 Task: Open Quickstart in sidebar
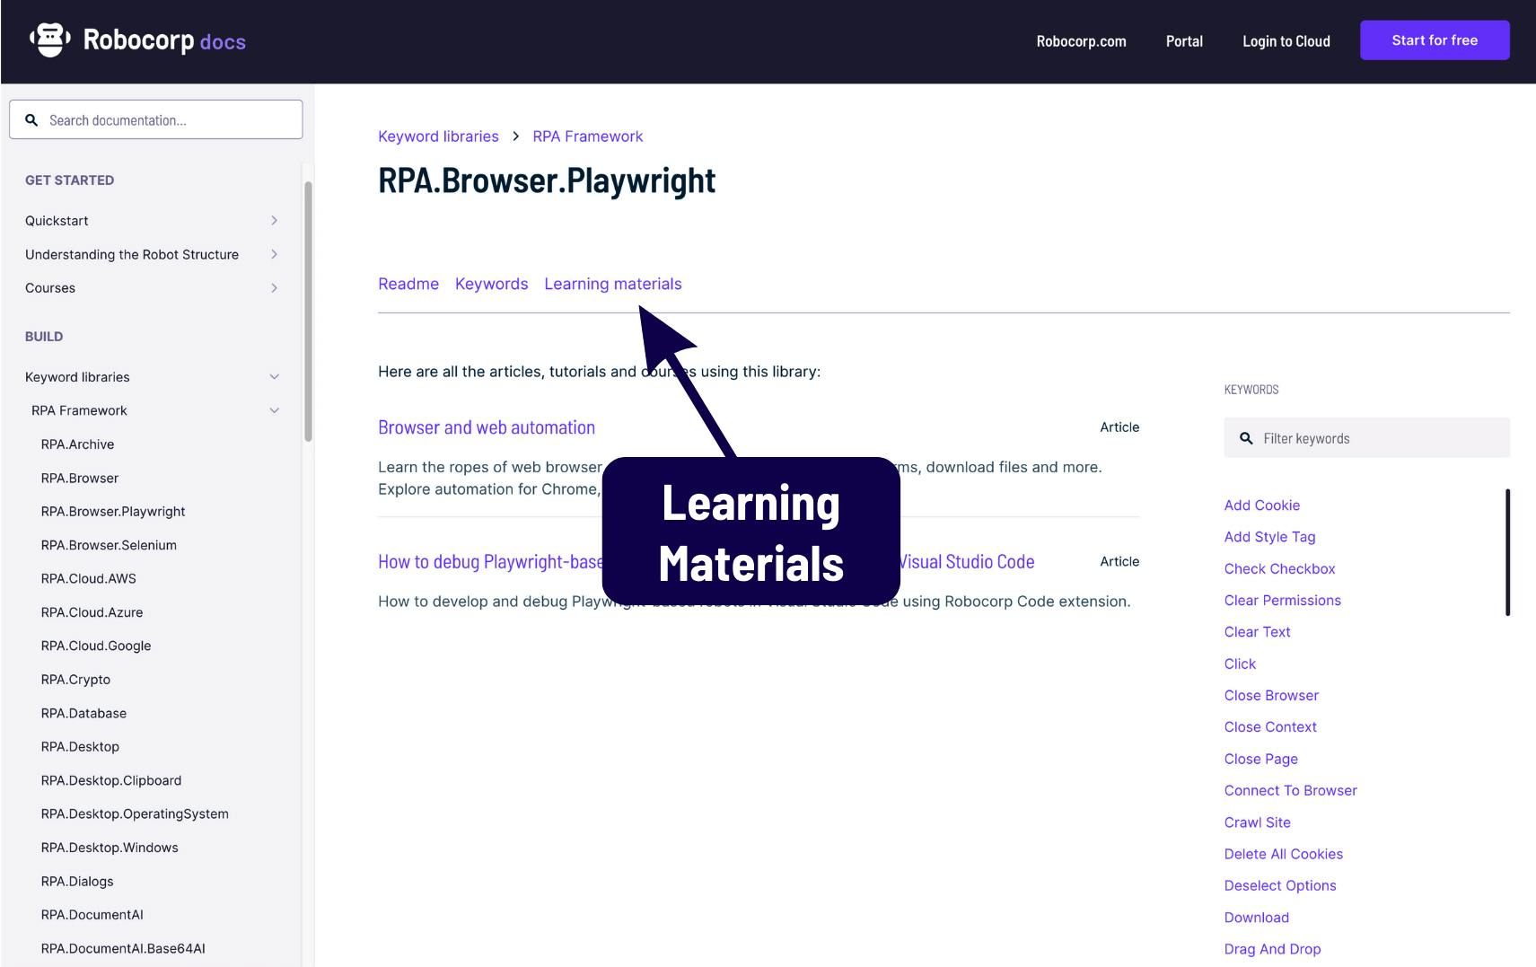pos(57,221)
